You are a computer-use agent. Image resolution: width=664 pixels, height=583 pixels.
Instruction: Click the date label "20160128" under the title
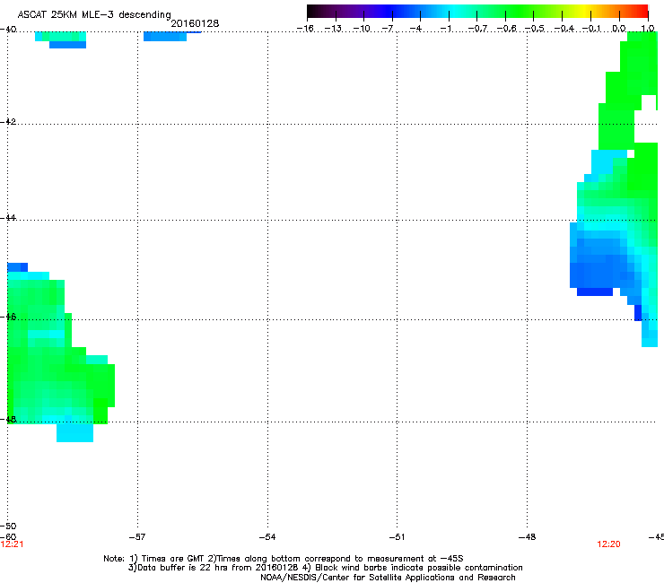(x=195, y=23)
